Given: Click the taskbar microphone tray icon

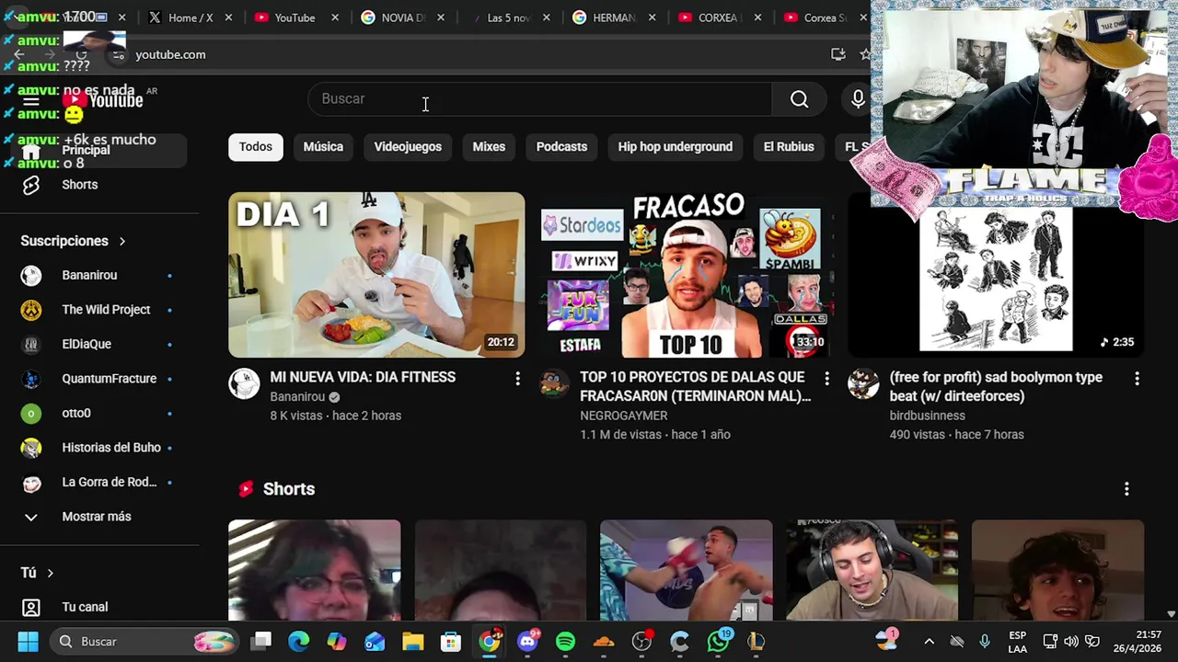Looking at the screenshot, I should pyautogui.click(x=984, y=641).
